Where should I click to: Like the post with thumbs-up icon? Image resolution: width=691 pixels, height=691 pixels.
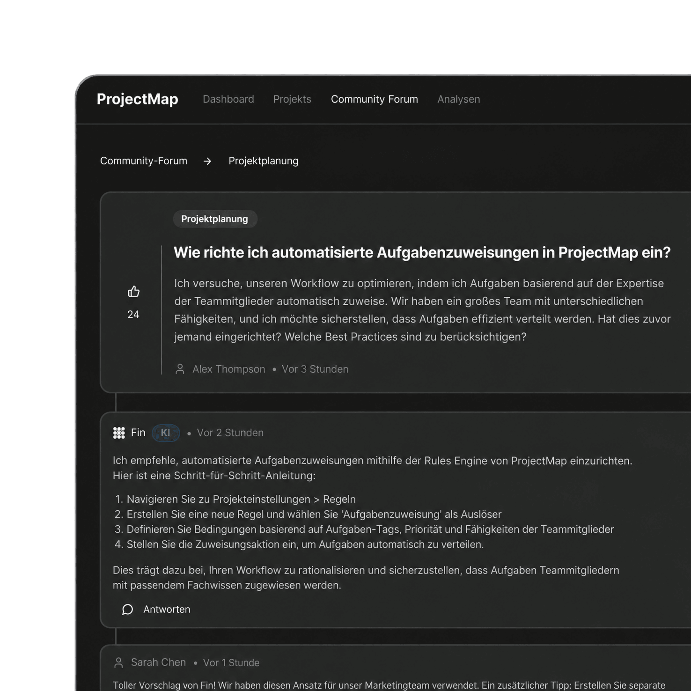tap(134, 292)
